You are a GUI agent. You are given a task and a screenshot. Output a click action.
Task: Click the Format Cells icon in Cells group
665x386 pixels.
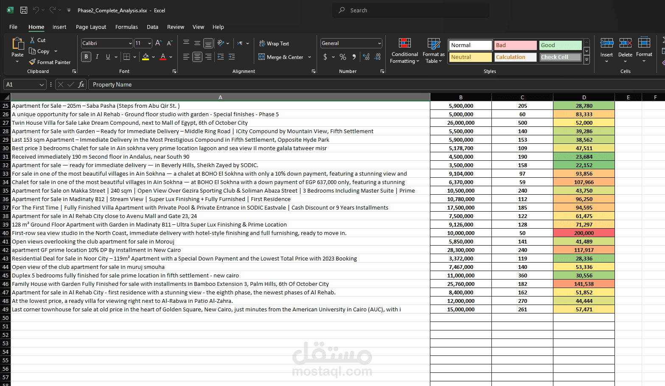tap(644, 43)
